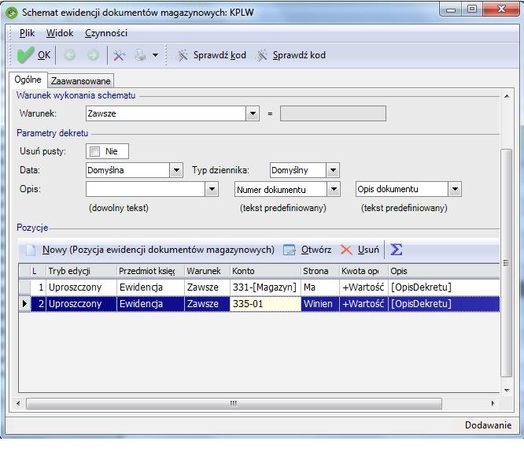This screenshot has height=456, width=524.
Task: Minimize the KPLW schema window
Action: coord(451,9)
